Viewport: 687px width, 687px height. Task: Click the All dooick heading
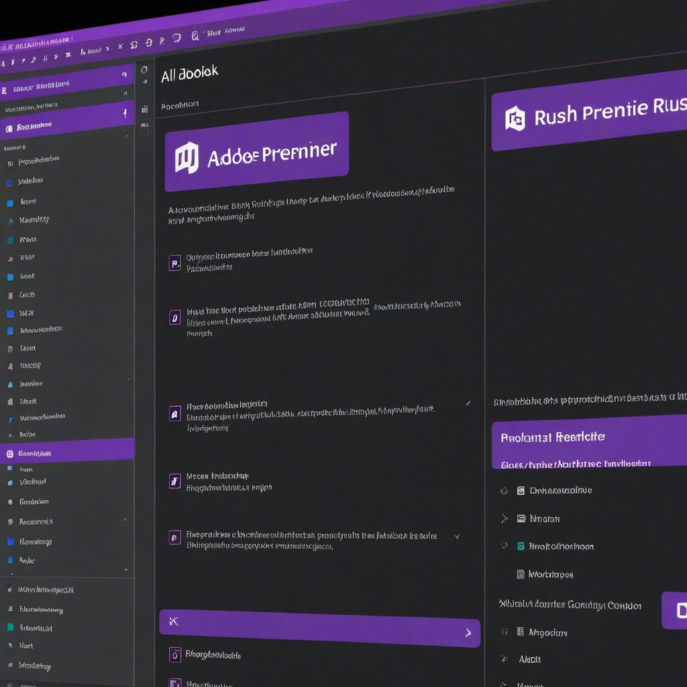(x=189, y=74)
